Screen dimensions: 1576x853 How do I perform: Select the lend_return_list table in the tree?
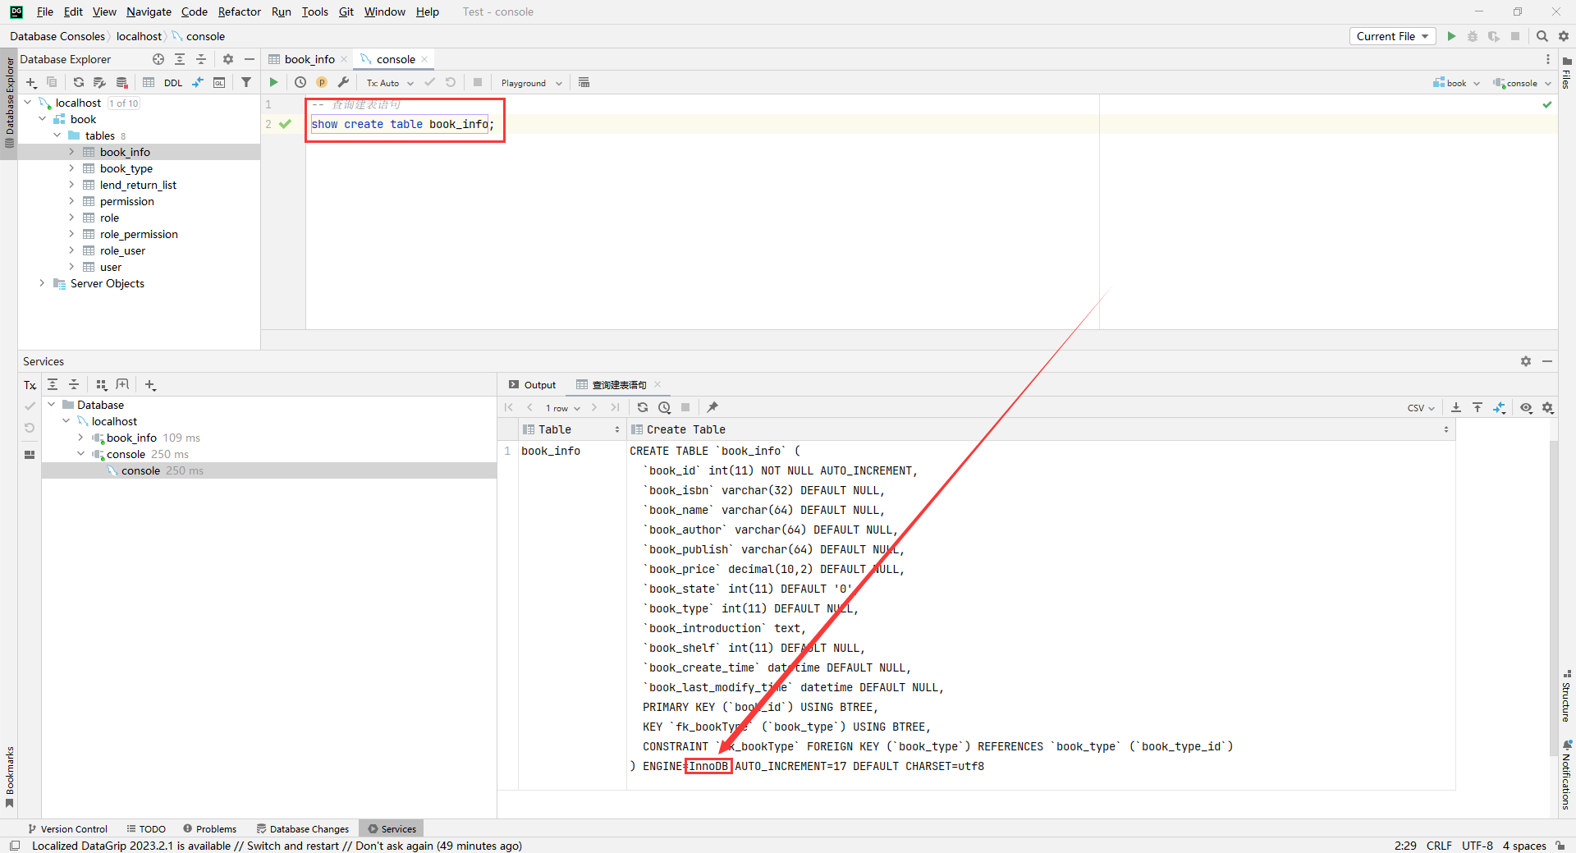point(138,185)
